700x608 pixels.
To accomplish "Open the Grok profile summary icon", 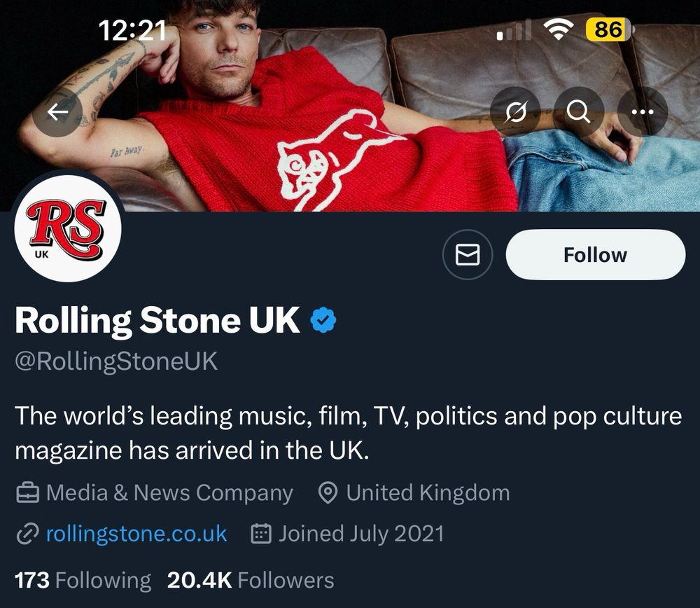I will (515, 112).
